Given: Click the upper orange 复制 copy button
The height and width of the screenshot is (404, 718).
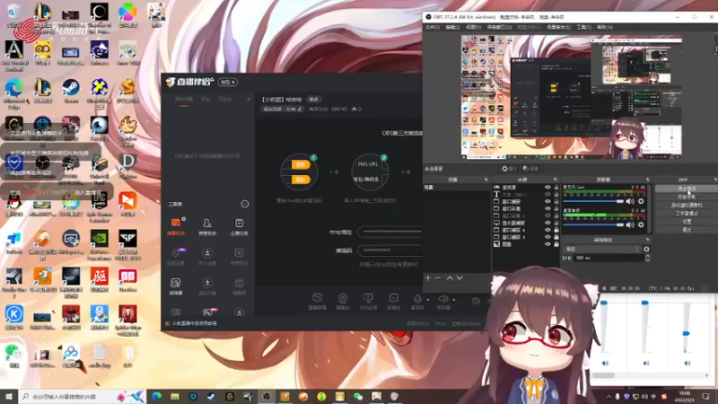Looking at the screenshot, I should (x=301, y=164).
